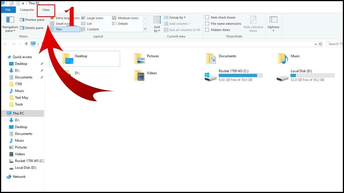Open the Options dropdown
The height and width of the screenshot is (193, 344).
[x=273, y=24]
